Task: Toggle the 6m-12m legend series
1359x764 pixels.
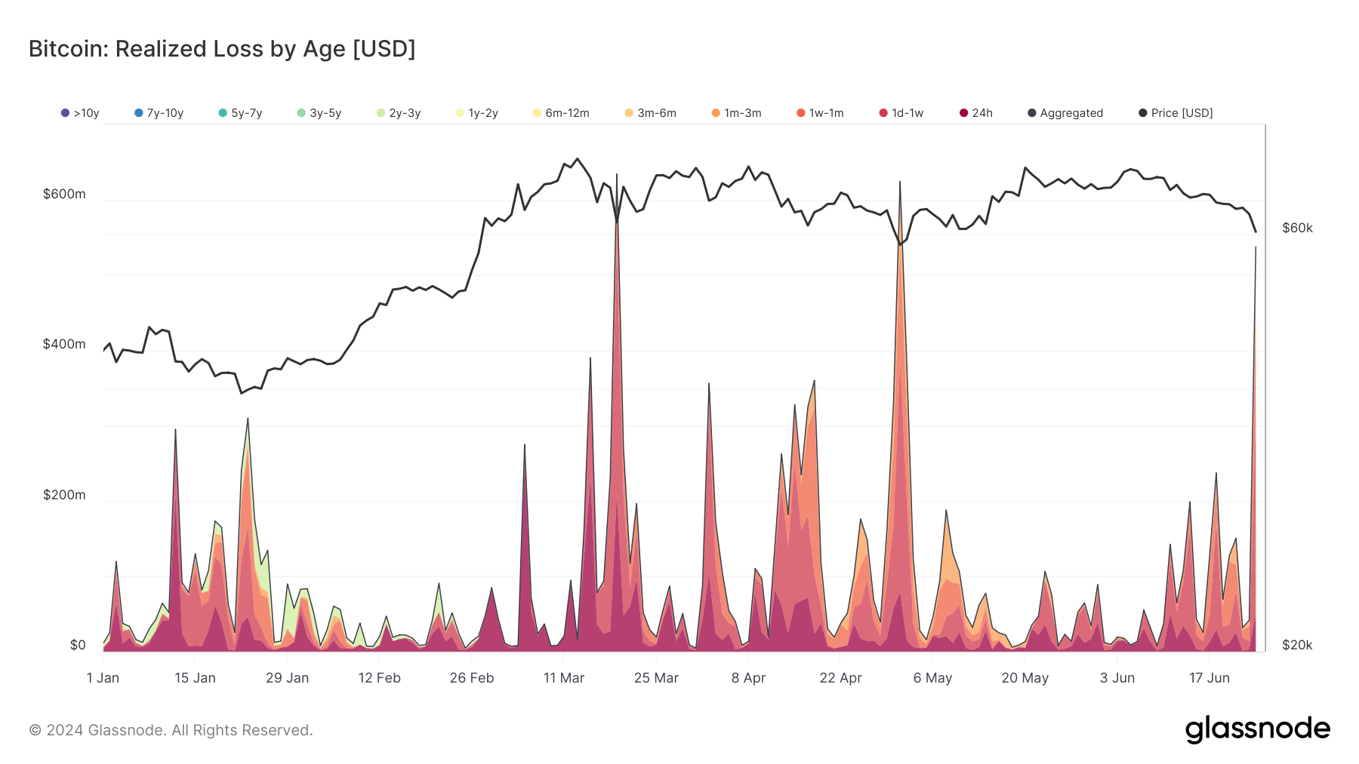Action: pos(560,113)
